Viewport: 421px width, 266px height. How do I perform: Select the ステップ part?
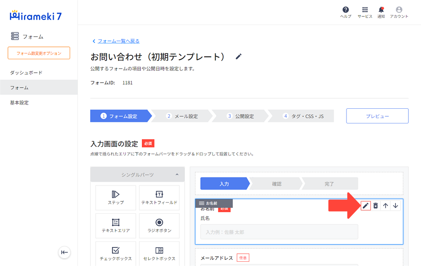click(116, 198)
